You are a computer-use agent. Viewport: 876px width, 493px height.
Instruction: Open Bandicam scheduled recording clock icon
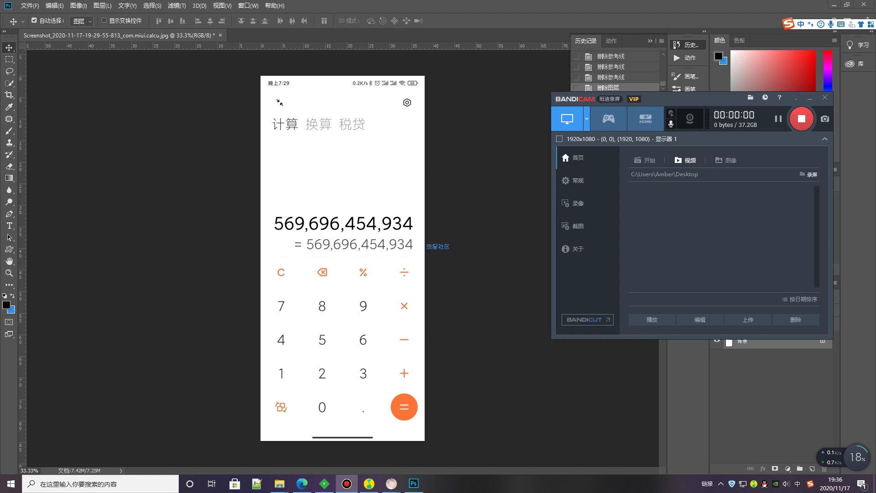point(765,97)
